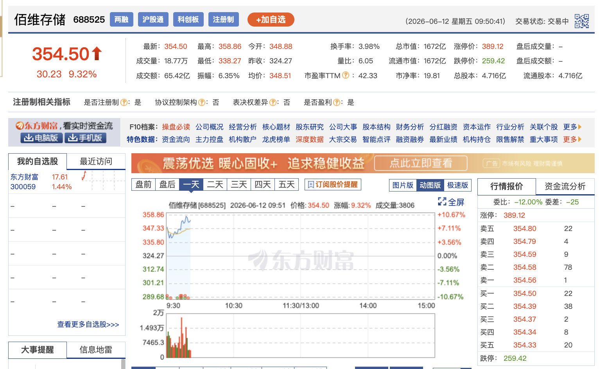
Task: Open the 资金流分析 tab
Action: tap(565, 186)
